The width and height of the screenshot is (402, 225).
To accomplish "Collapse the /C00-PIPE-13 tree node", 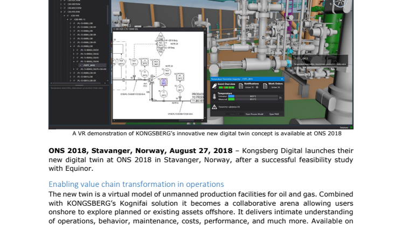I will (67, 19).
